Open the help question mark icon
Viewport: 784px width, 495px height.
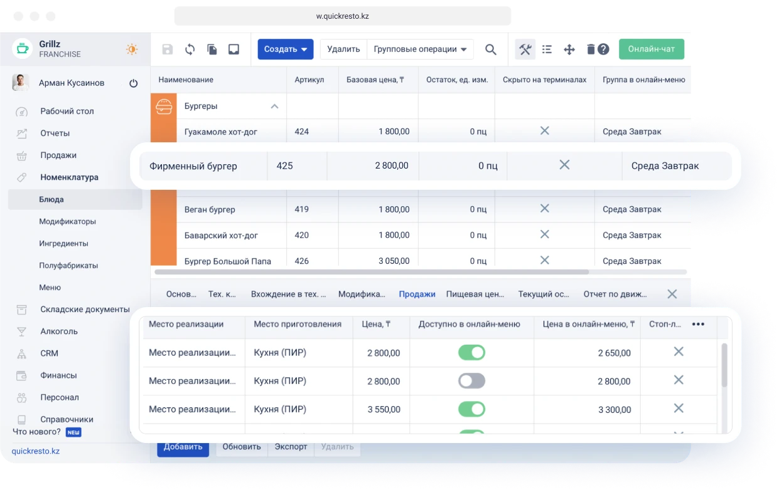tap(603, 49)
